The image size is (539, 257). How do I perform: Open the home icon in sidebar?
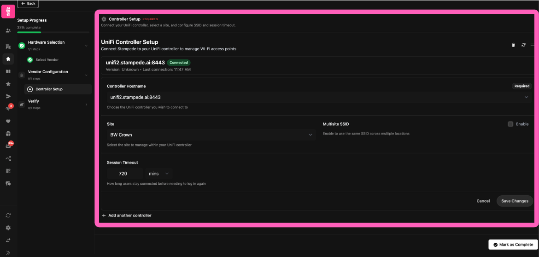(x=8, y=59)
